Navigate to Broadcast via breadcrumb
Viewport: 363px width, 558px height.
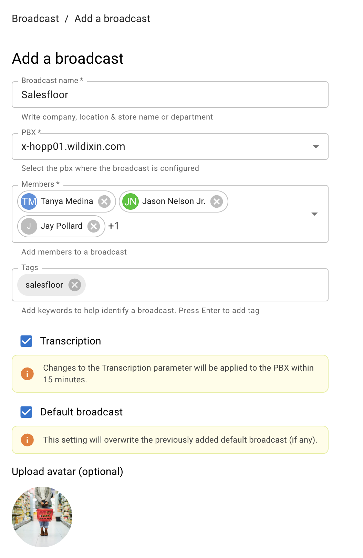[35, 19]
